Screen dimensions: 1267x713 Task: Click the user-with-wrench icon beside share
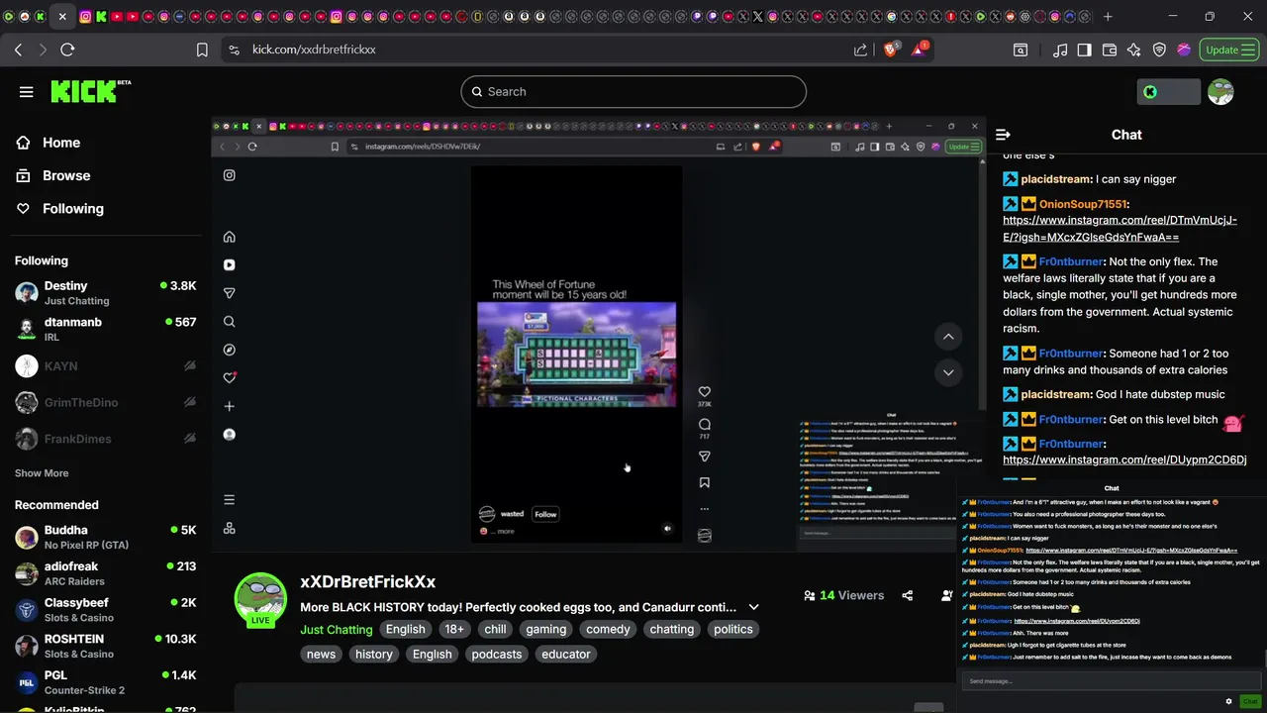(x=947, y=595)
